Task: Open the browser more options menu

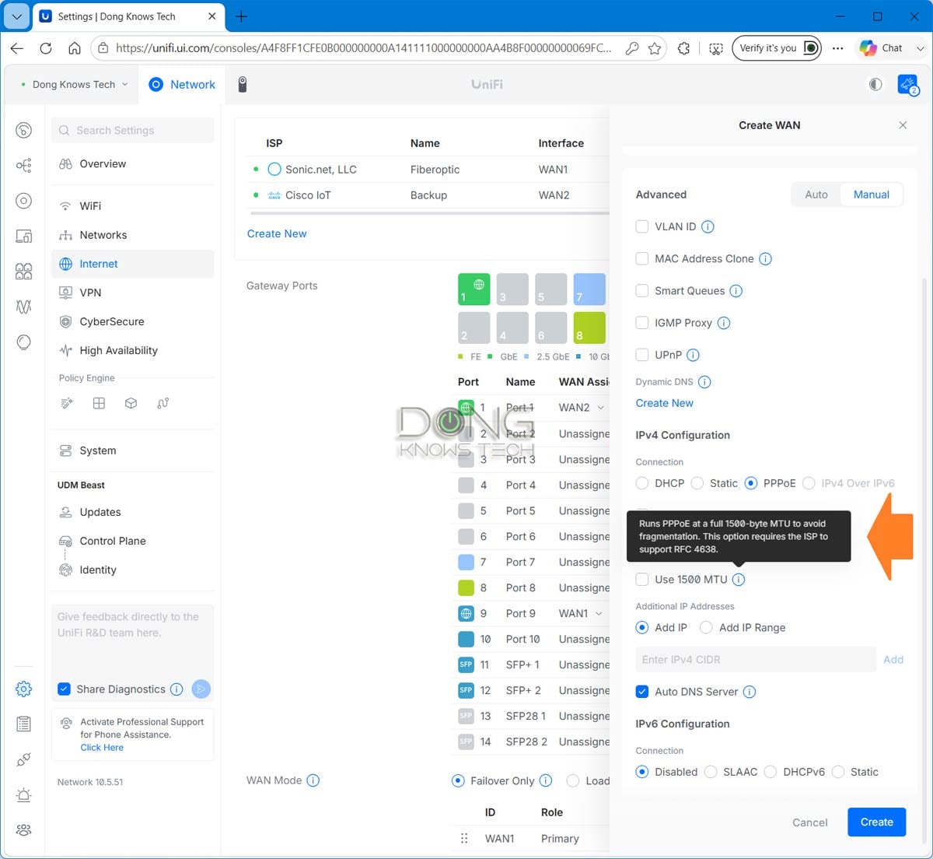Action: [x=837, y=48]
